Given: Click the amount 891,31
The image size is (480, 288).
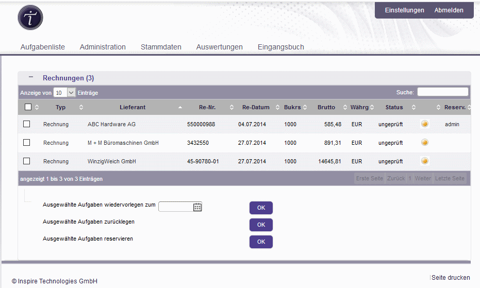Looking at the screenshot, I should [x=333, y=143].
